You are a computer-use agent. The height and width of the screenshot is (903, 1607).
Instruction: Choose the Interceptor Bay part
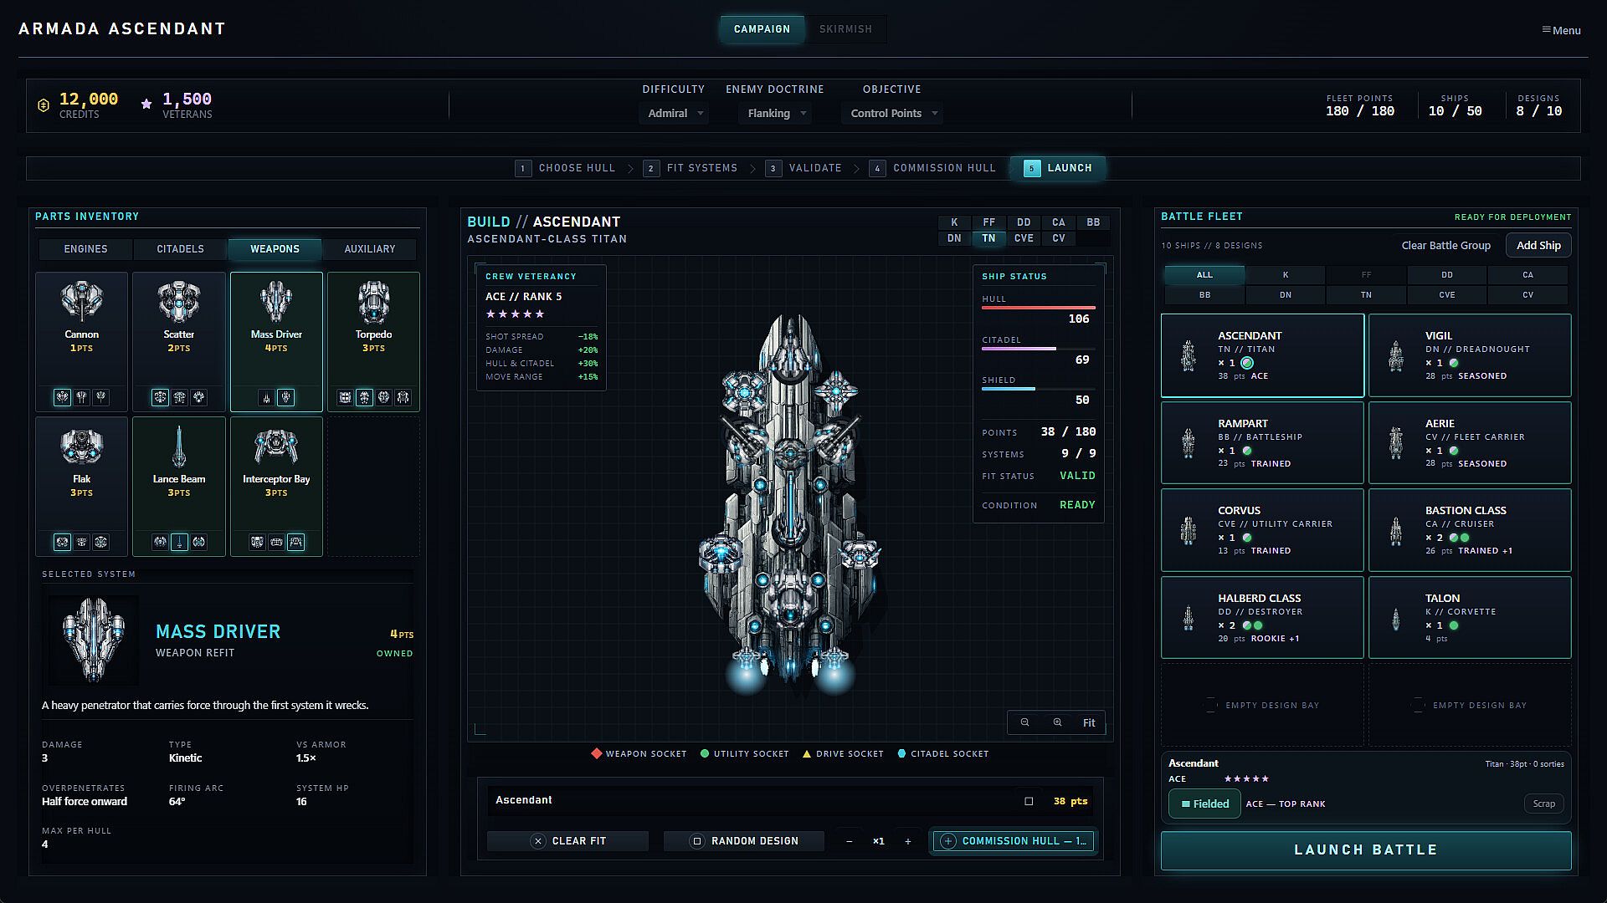click(276, 486)
